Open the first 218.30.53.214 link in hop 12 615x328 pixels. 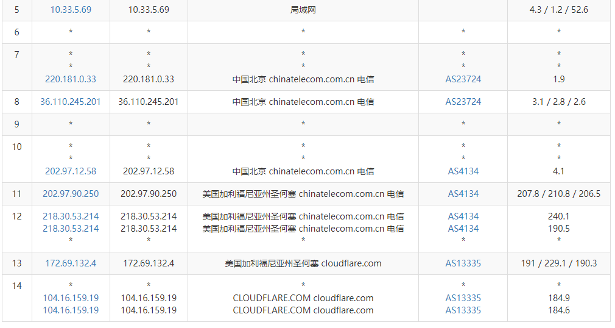click(71, 216)
